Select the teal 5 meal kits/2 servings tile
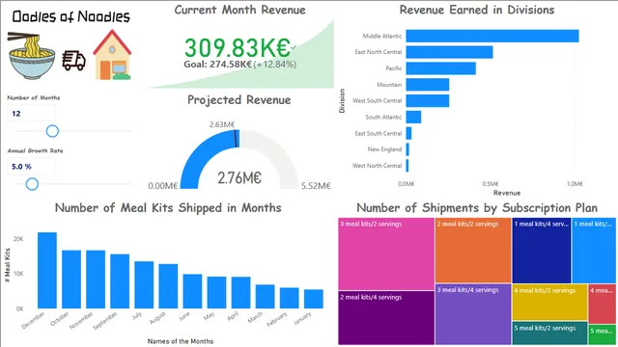Viewport: 618px width, 347px height. pos(549,334)
